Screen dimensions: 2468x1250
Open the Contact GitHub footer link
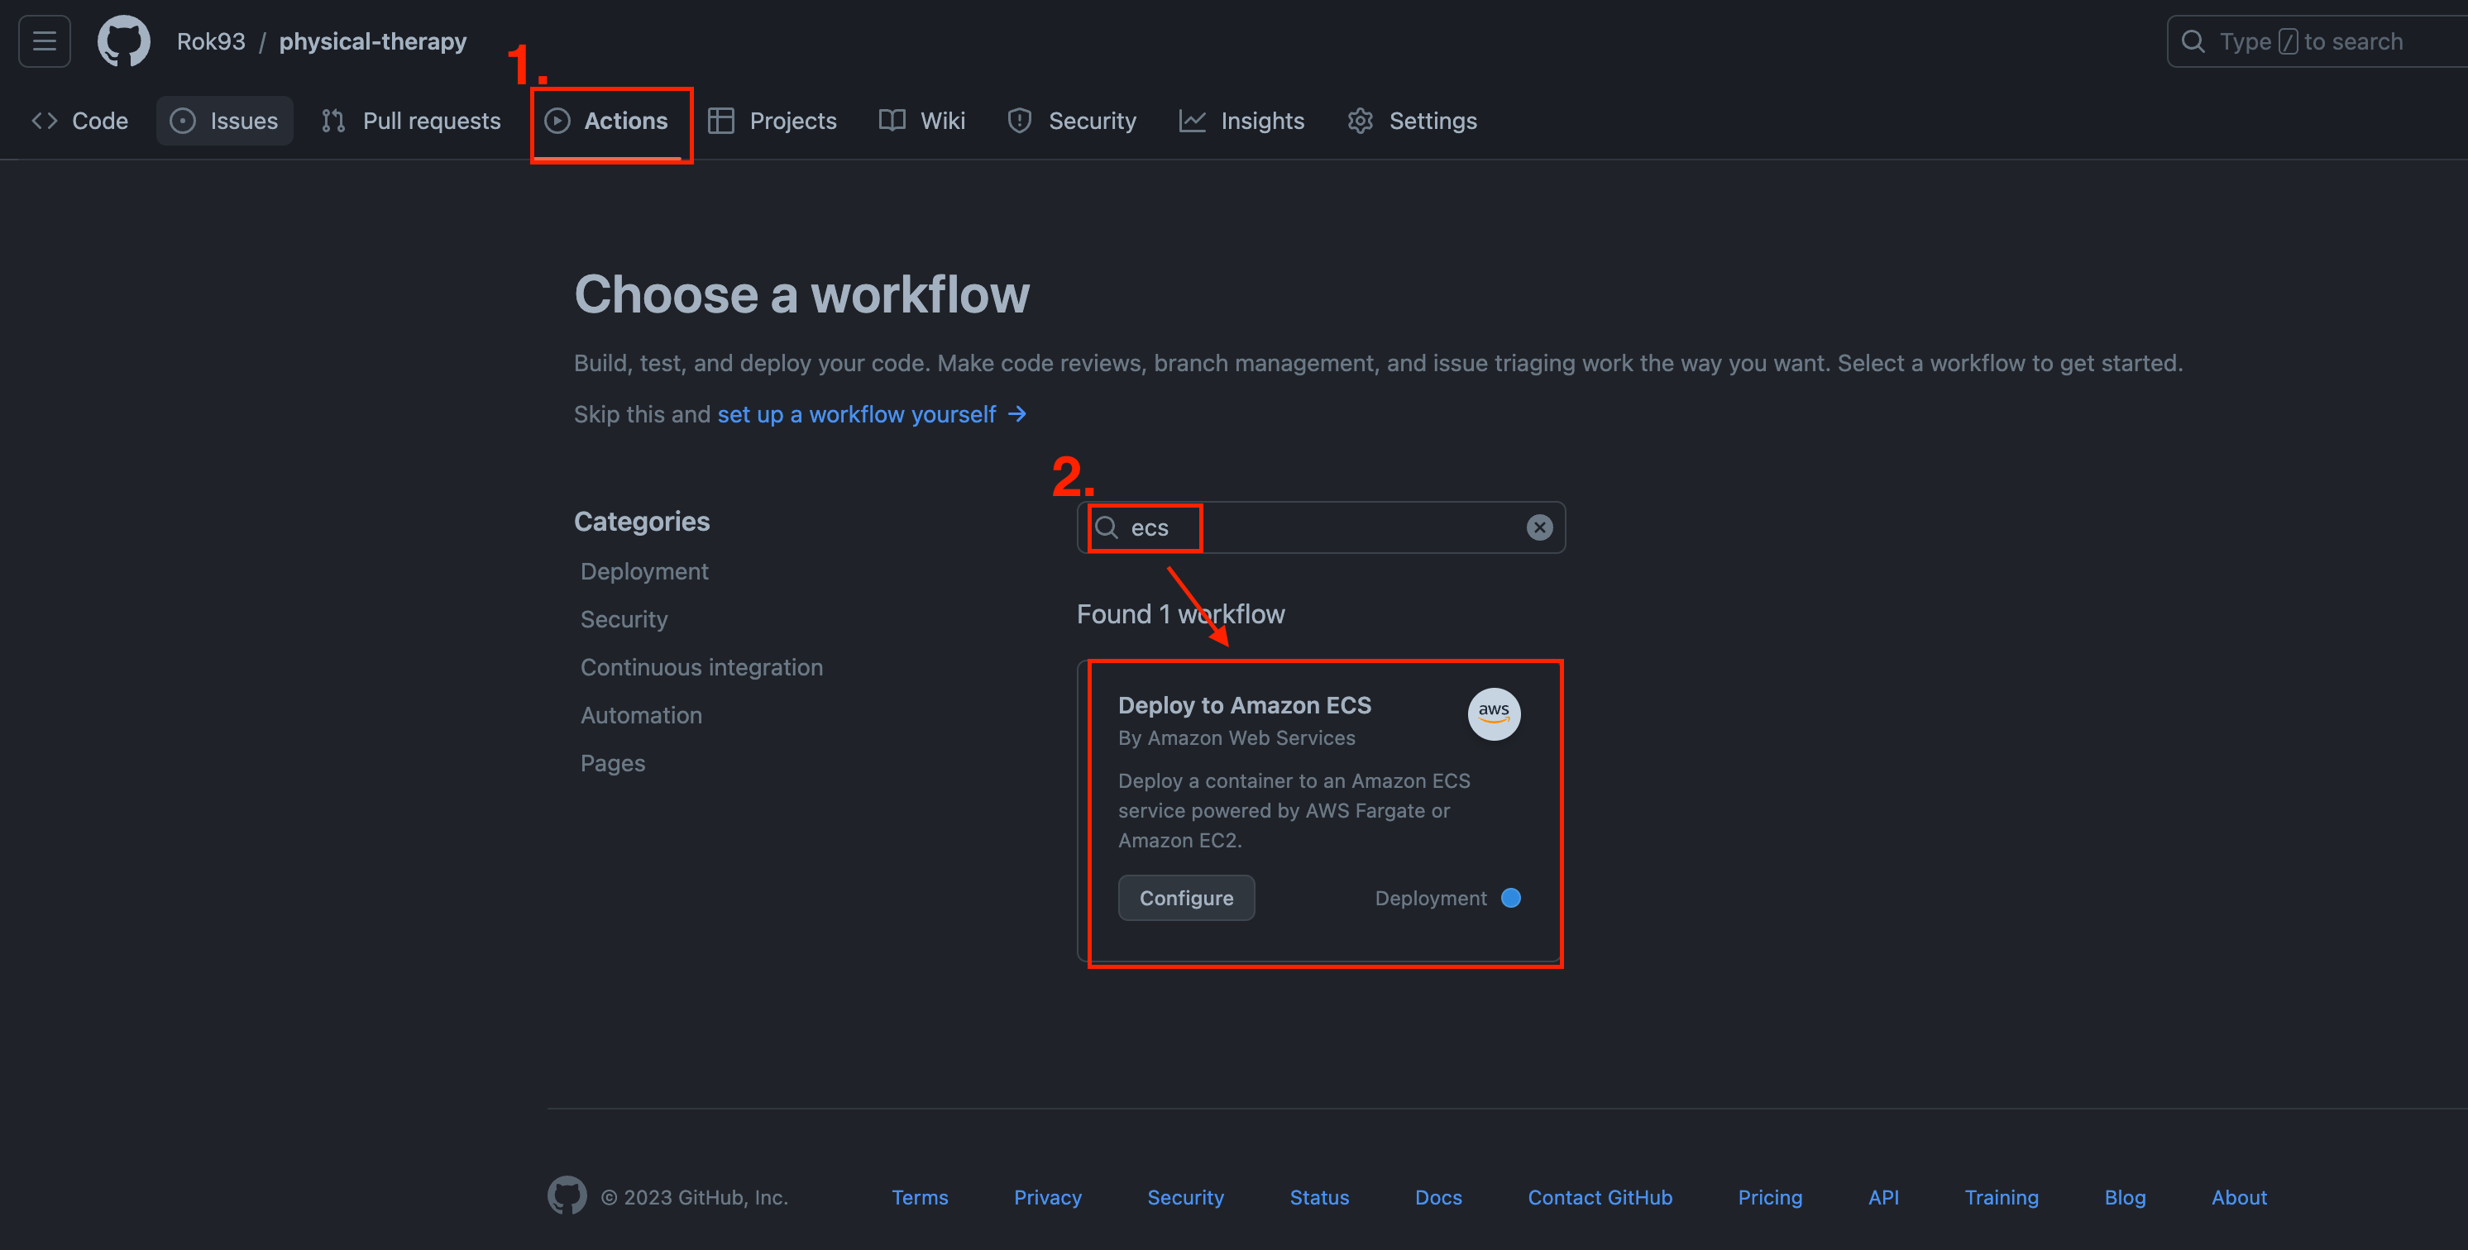[1600, 1196]
